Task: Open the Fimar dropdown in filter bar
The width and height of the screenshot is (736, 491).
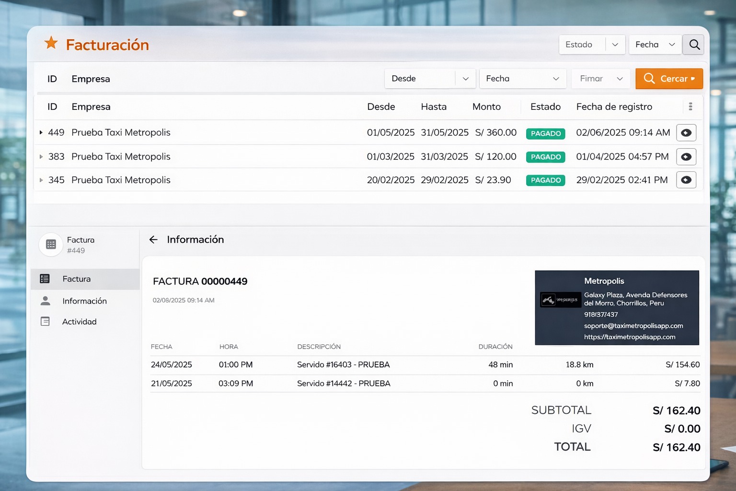Action: click(x=600, y=79)
